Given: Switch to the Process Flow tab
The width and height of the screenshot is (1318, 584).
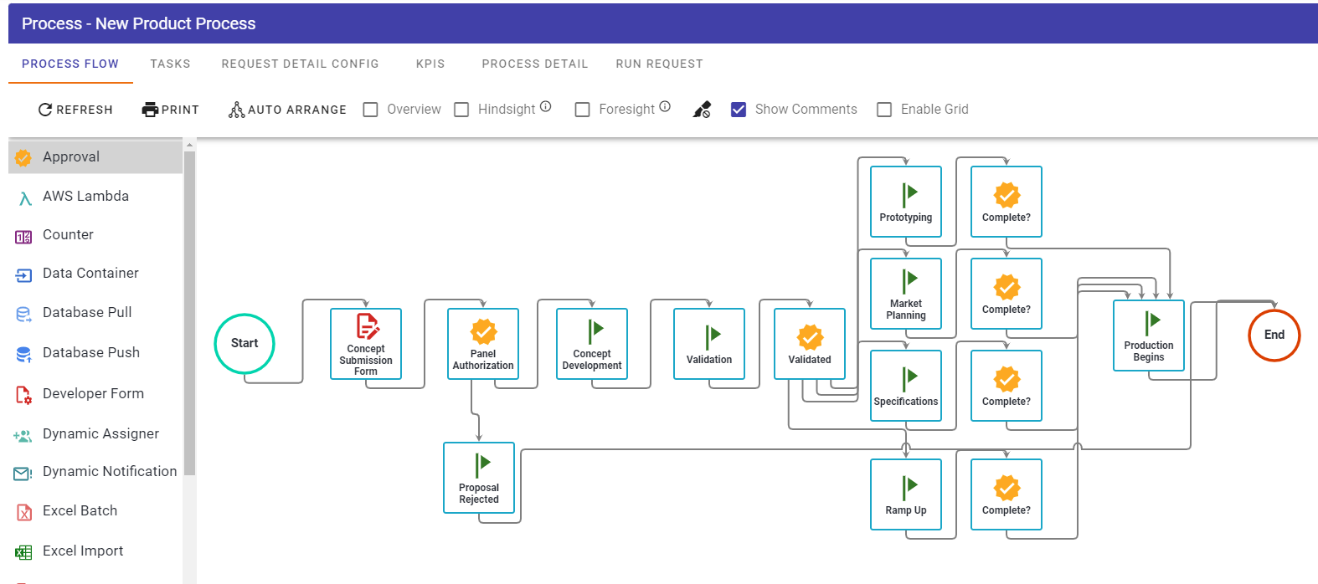Looking at the screenshot, I should pyautogui.click(x=70, y=64).
